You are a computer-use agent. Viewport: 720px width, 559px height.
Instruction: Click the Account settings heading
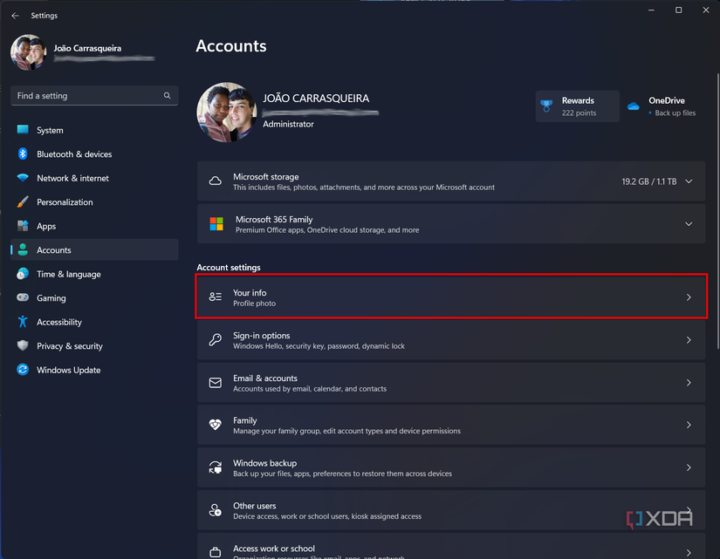228,267
